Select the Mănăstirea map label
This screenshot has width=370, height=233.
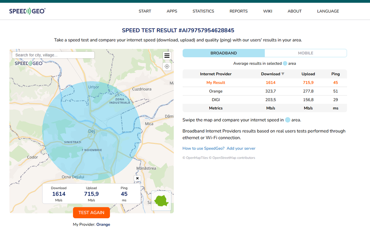[146, 168]
